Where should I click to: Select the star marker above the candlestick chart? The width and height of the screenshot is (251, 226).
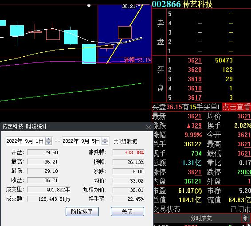point(89,6)
